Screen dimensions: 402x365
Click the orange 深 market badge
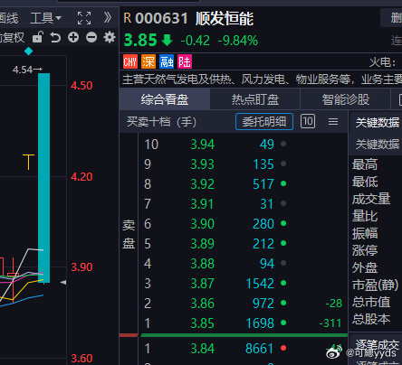tap(148, 62)
